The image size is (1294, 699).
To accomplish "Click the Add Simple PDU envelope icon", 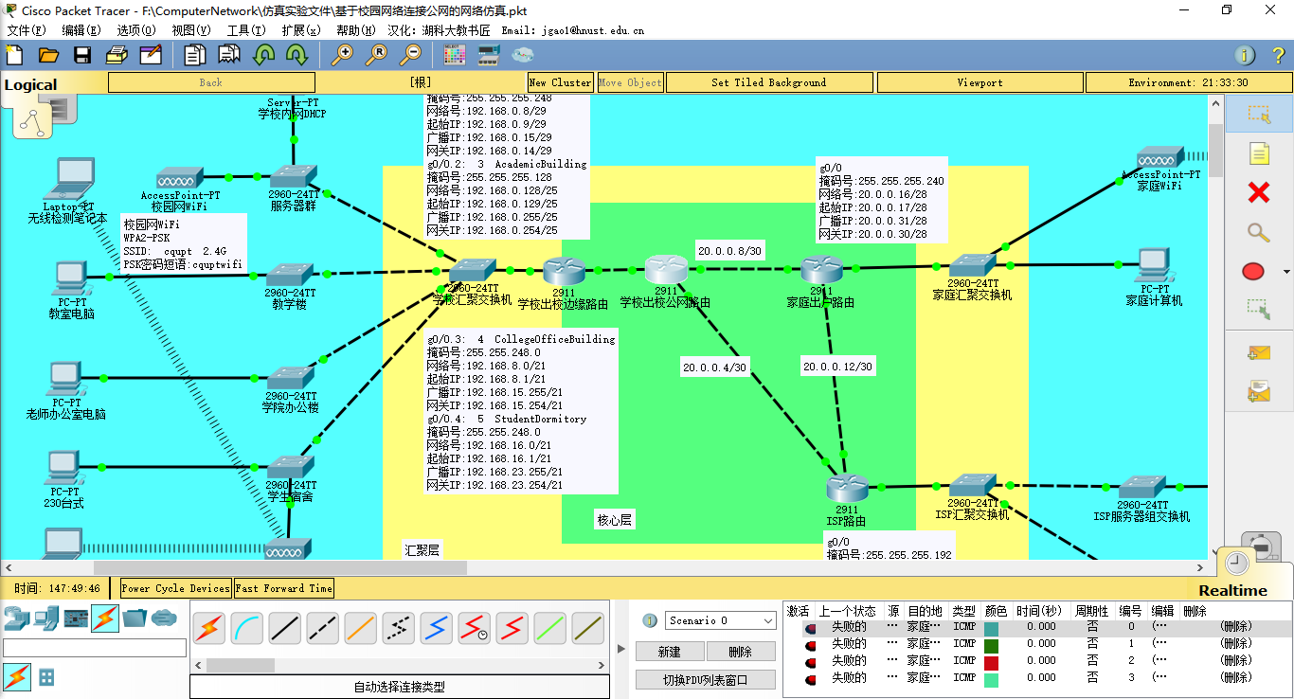I will coord(1259,353).
